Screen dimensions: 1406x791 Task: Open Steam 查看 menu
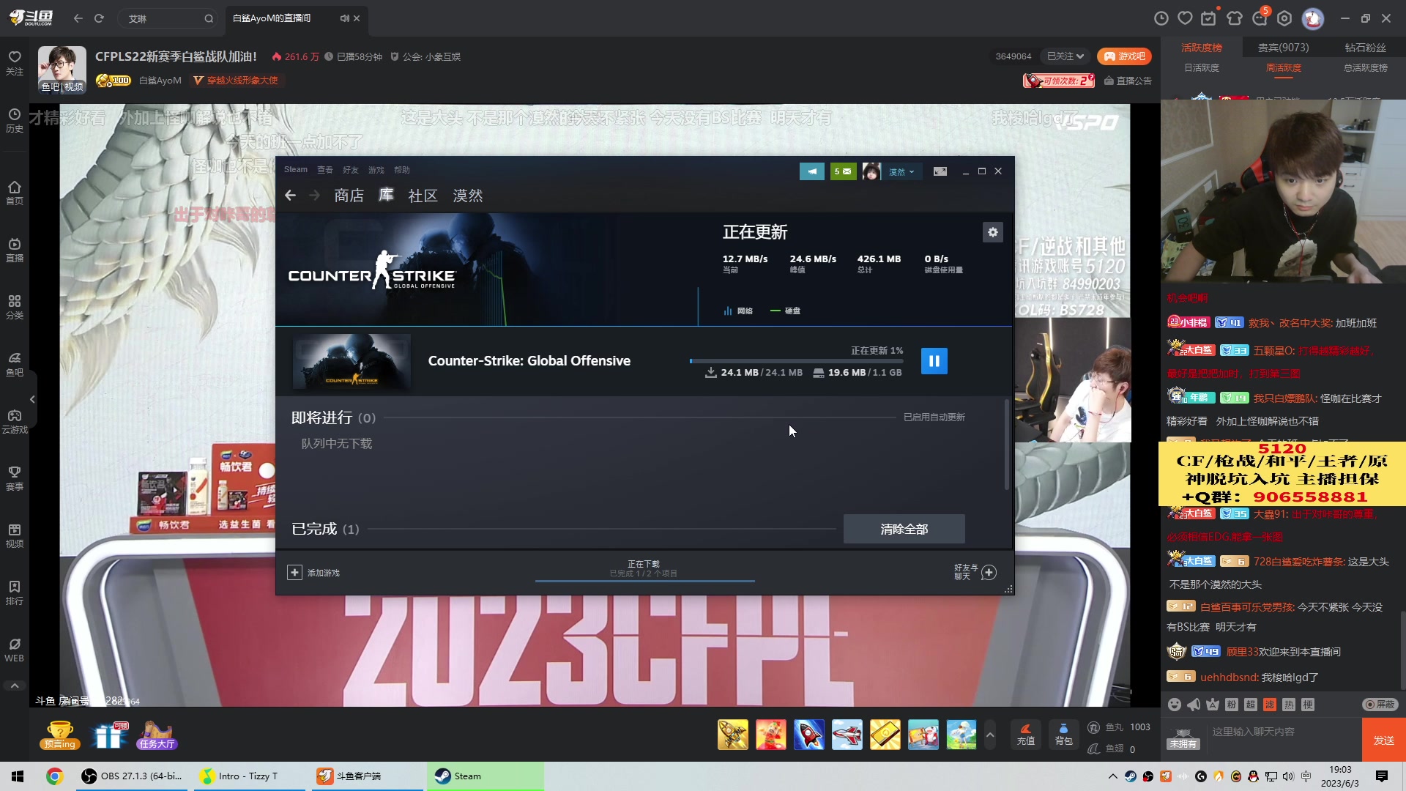[325, 170]
